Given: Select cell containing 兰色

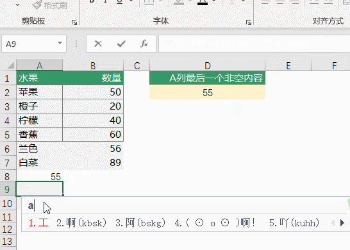Looking at the screenshot, I should (40, 149).
